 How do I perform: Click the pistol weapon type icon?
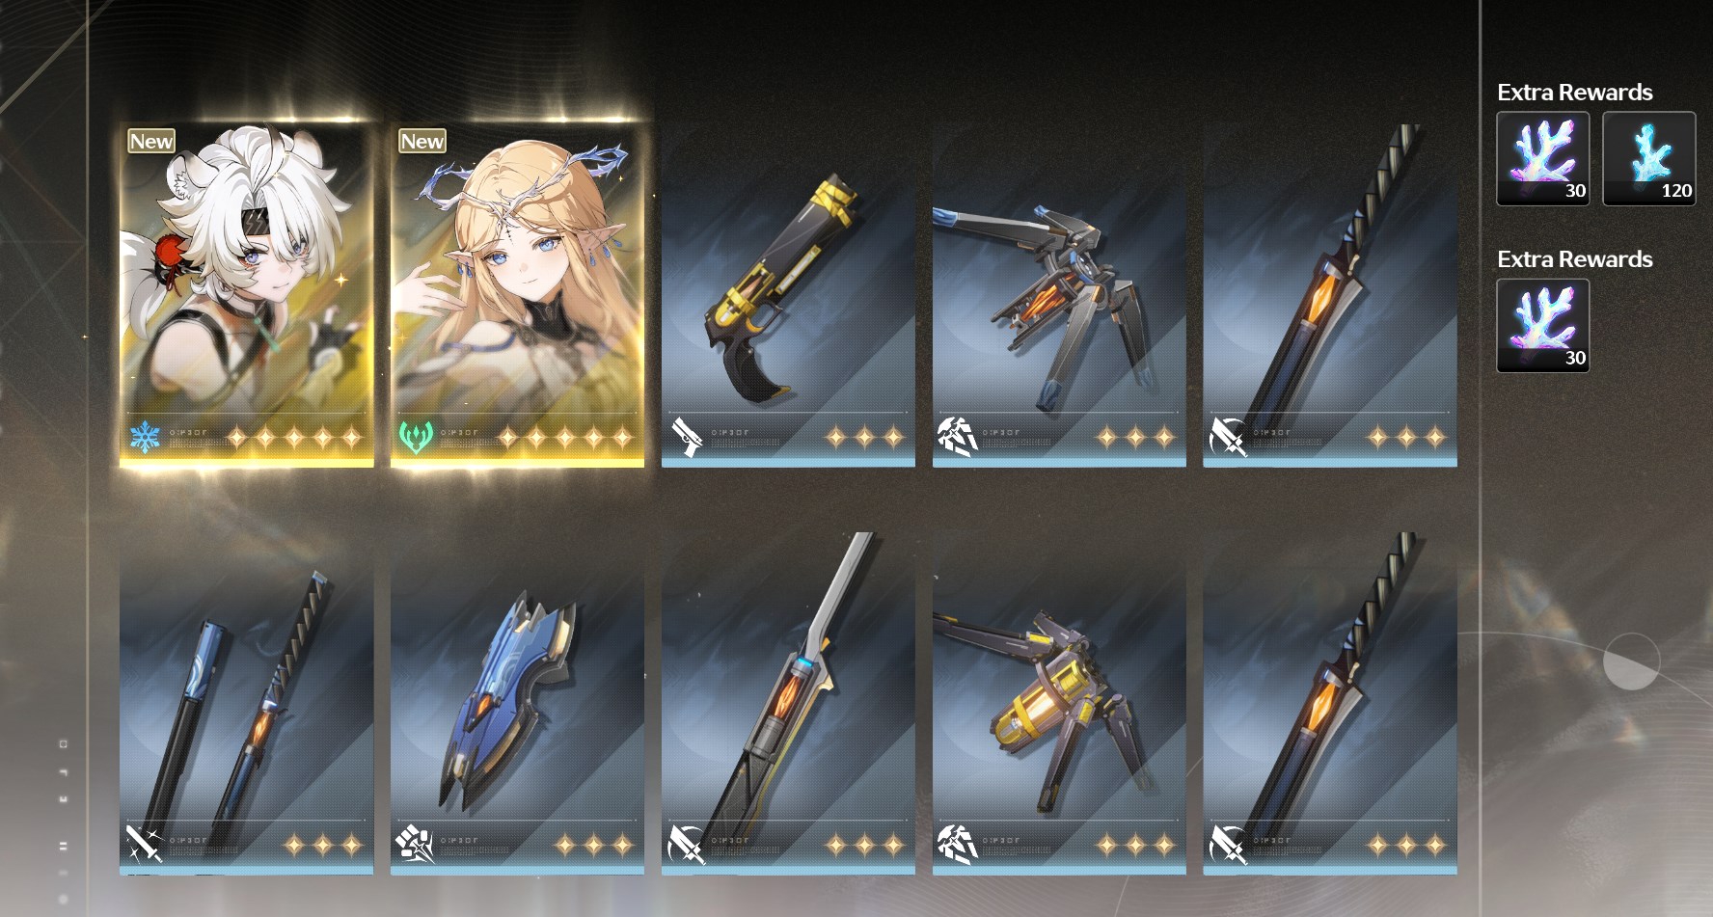click(x=687, y=437)
